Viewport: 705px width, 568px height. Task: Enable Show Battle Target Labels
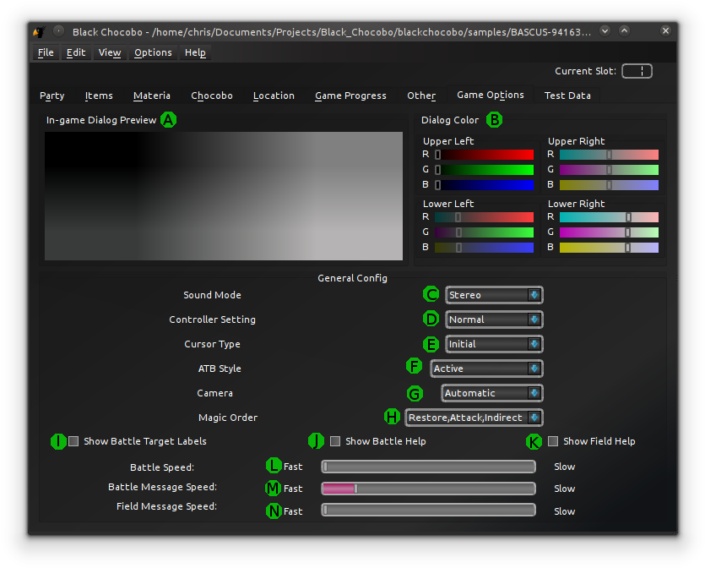(x=73, y=440)
